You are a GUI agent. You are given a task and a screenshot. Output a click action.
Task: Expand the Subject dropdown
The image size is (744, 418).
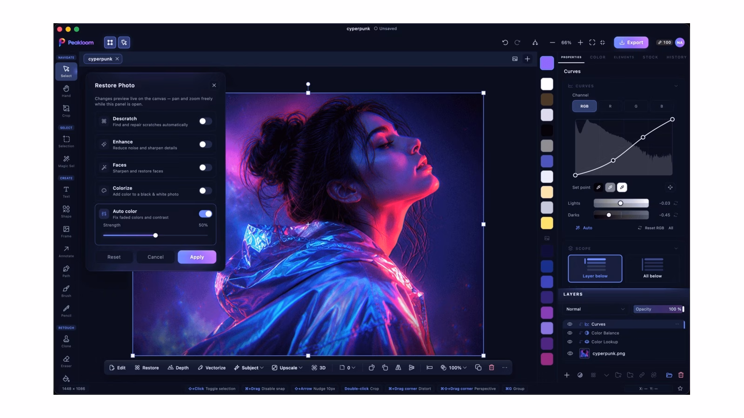coord(249,367)
